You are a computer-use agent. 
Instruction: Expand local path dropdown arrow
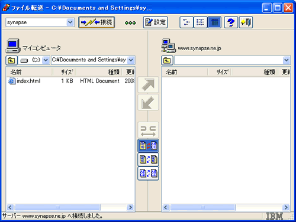(x=131, y=60)
